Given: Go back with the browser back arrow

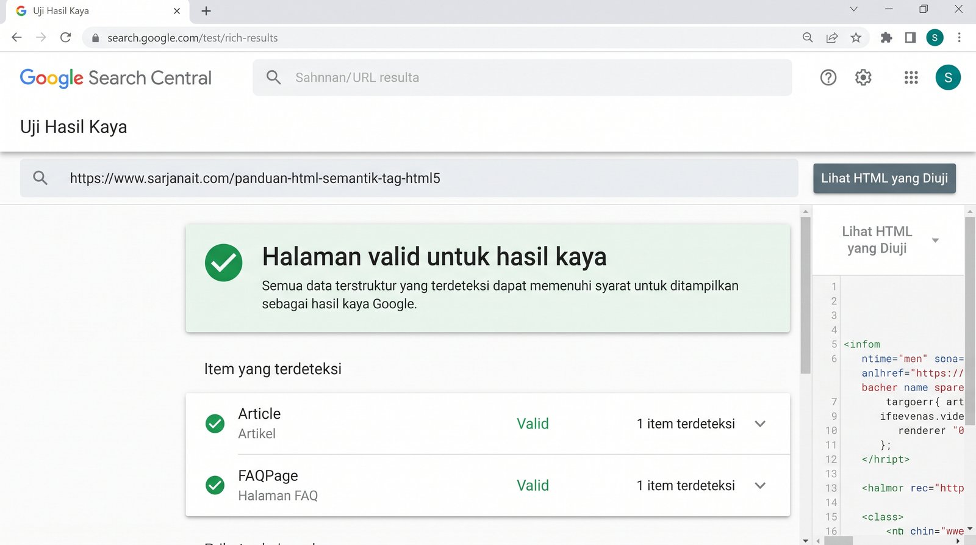Looking at the screenshot, I should click(x=16, y=37).
